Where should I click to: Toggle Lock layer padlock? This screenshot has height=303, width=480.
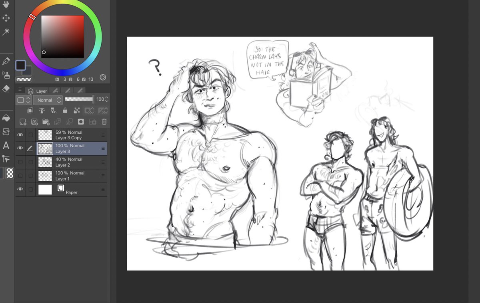64,111
